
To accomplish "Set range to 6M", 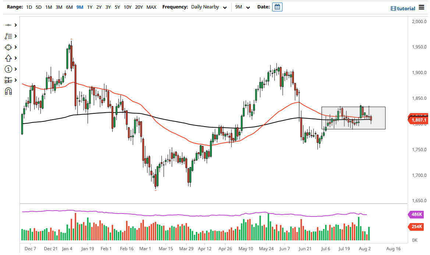I will (69, 7).
